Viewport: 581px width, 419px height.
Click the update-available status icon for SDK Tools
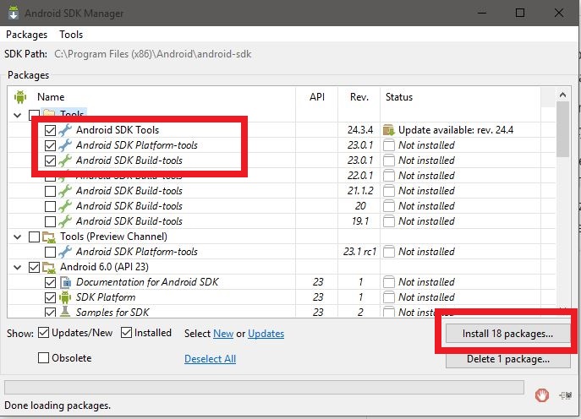pyautogui.click(x=389, y=130)
